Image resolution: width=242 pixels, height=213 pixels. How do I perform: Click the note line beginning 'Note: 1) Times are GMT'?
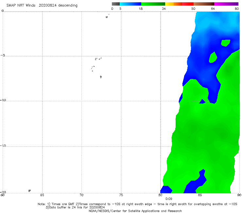[137, 204]
